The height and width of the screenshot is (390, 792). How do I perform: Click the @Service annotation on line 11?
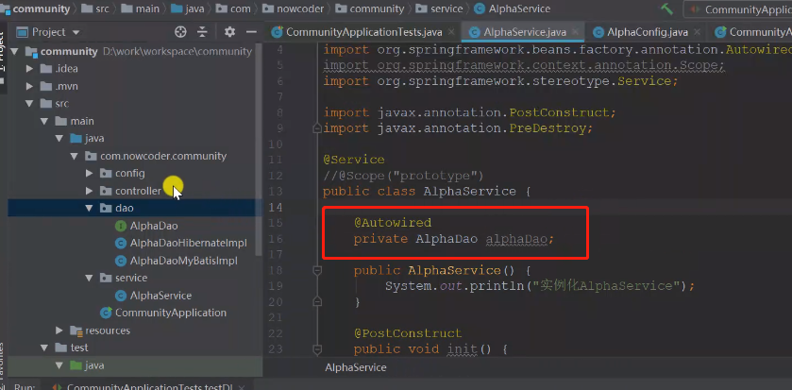[x=354, y=161]
